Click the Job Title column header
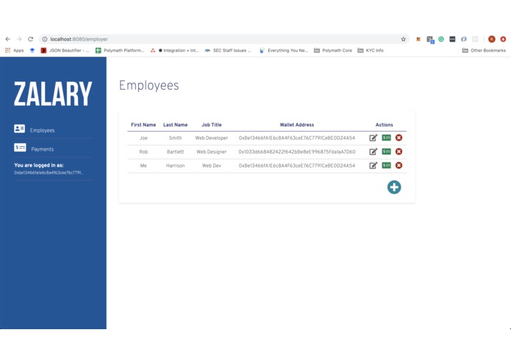The image size is (511, 363). 212,125
